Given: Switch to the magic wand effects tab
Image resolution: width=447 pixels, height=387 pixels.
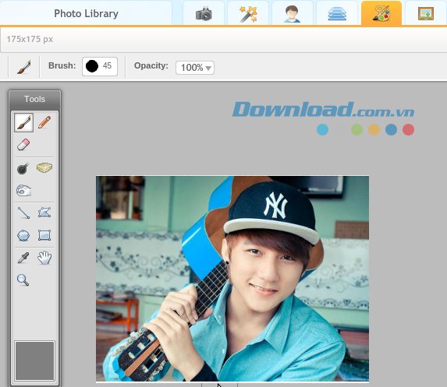Looking at the screenshot, I should (x=248, y=13).
